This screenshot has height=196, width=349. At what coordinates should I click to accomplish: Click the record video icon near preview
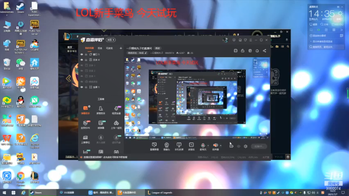tap(231, 146)
